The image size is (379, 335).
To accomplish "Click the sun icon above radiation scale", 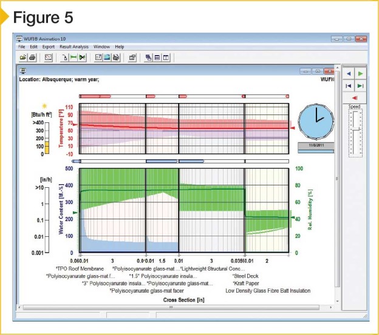I will tap(44, 106).
